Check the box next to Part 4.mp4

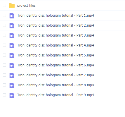[4, 45]
